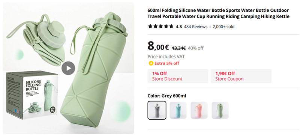The height and width of the screenshot is (135, 300).
Task: Click the 8,00€ current price
Action: click(x=158, y=46)
